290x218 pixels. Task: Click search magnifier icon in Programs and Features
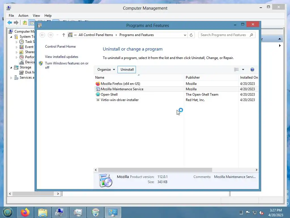click(251, 35)
